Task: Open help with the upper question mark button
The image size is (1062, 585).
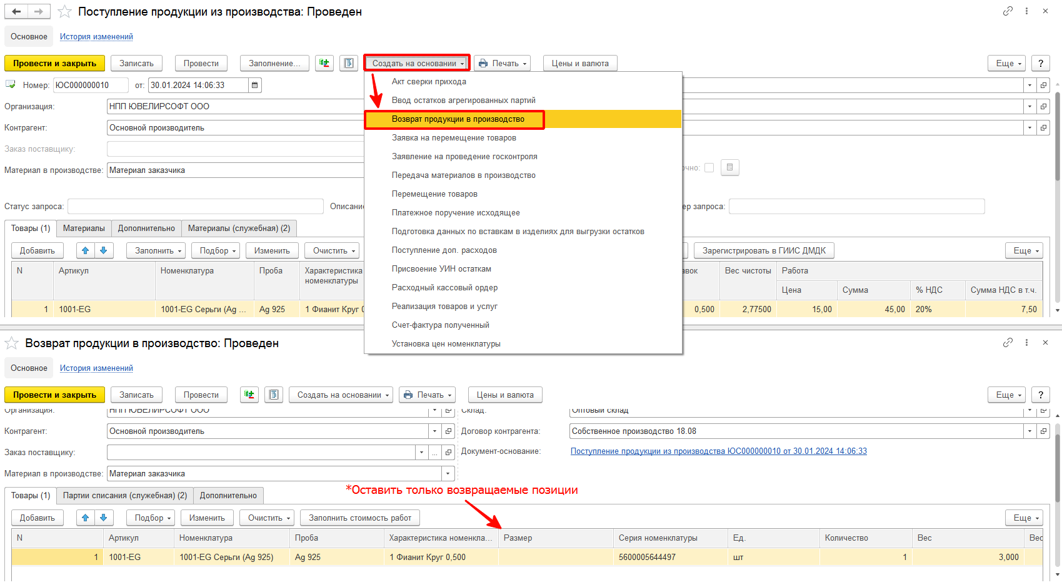Action: 1040,63
